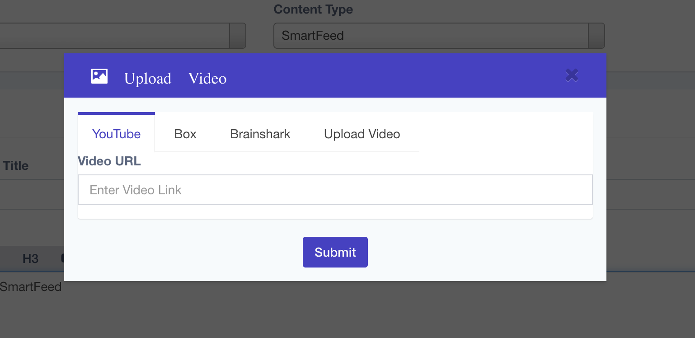Select the H3 heading toolbar button
Screen dimensions: 695x338
[x=30, y=259]
